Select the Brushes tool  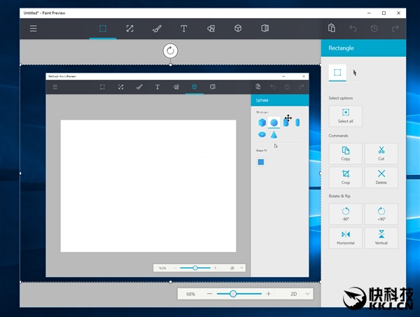[x=157, y=29]
